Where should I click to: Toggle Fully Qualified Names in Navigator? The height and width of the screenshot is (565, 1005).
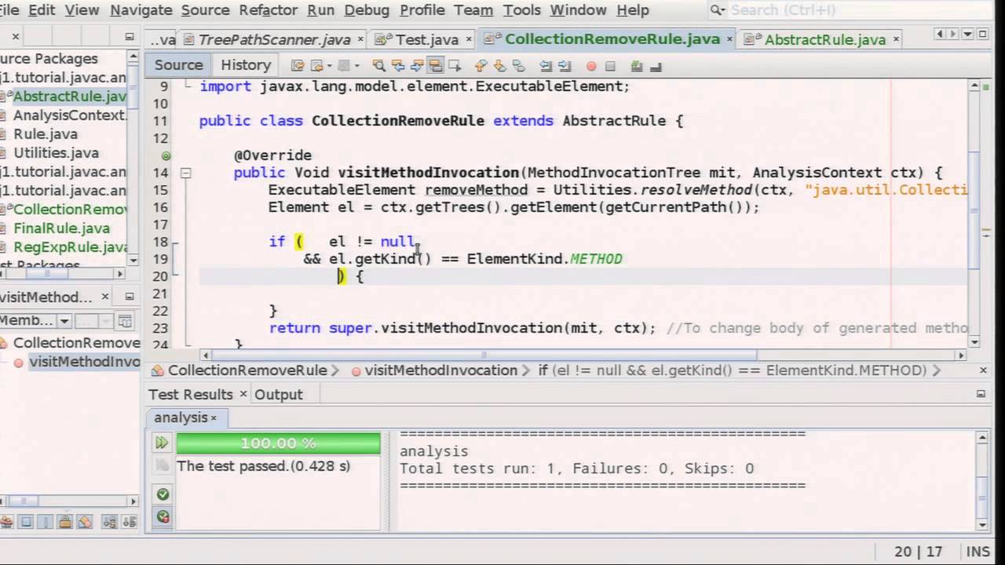click(85, 521)
